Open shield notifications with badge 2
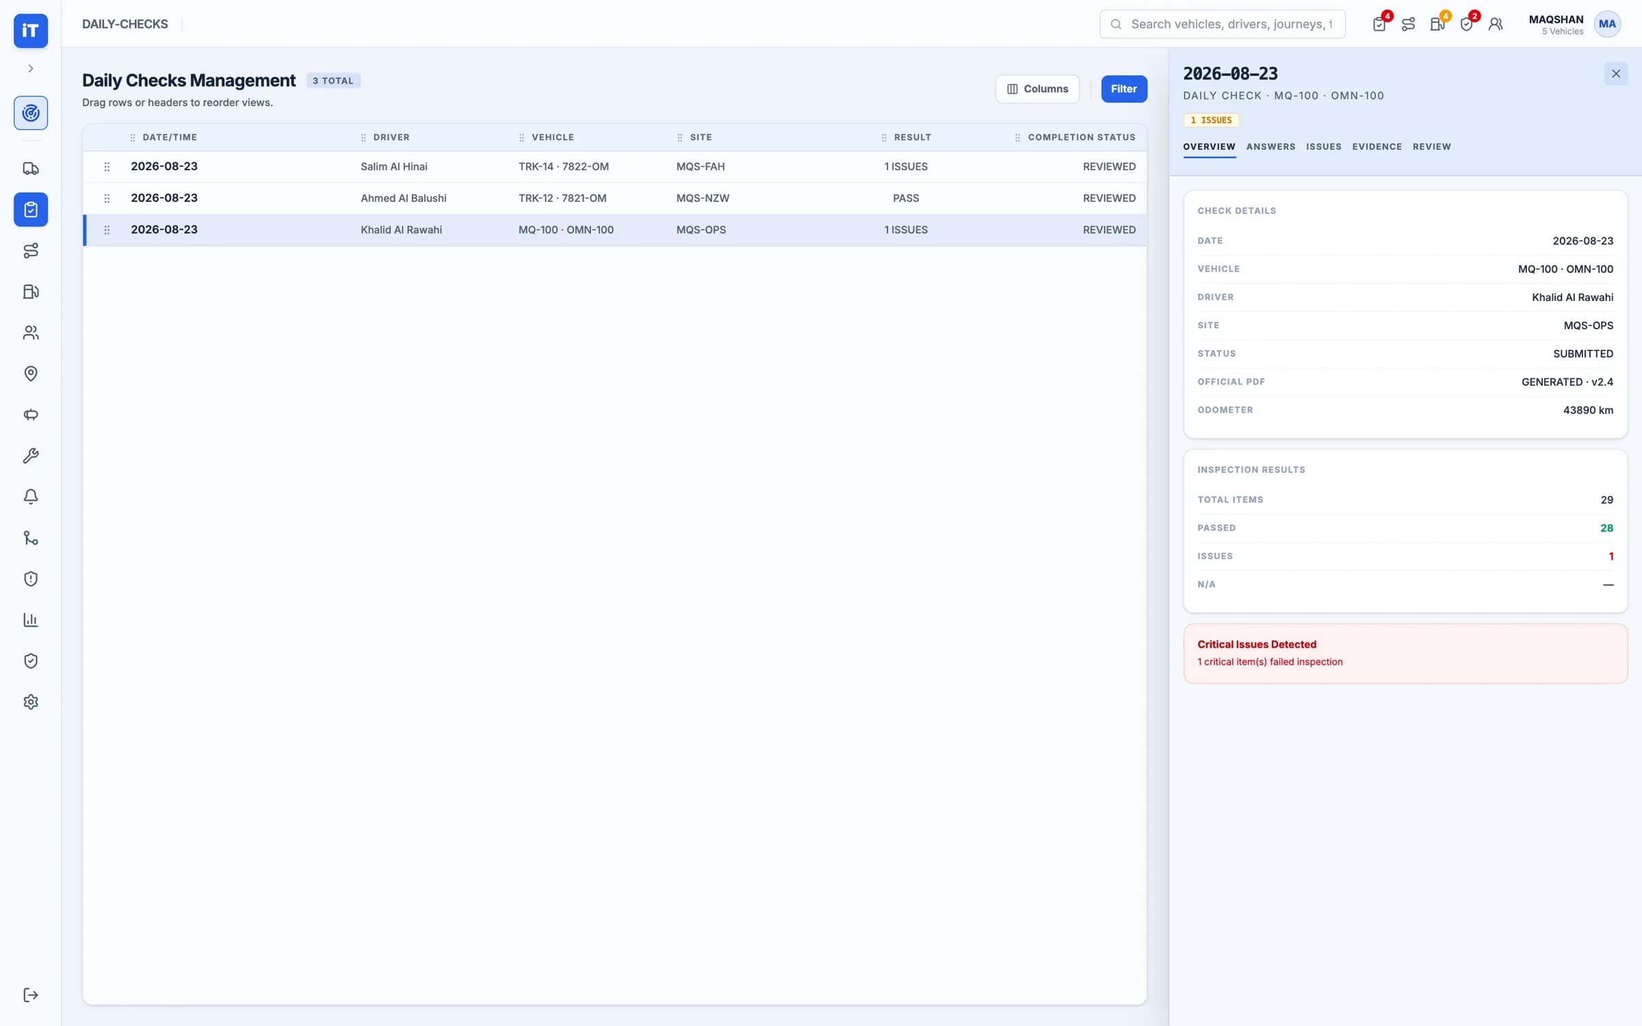The image size is (1642, 1026). (1467, 24)
